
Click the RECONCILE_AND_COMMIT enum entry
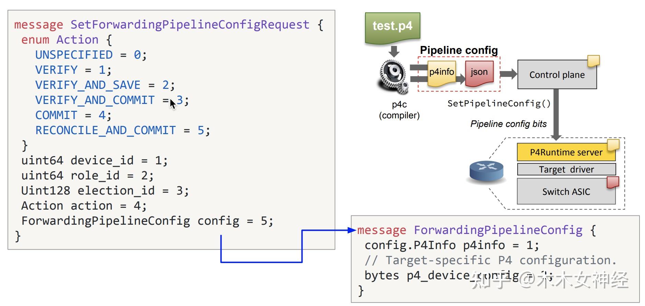[122, 130]
